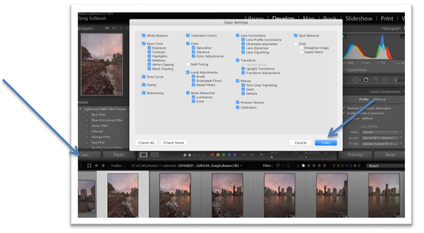Toggle Graduated Filters checkbox
Viewport: 424px width, 233px height.
[193, 81]
